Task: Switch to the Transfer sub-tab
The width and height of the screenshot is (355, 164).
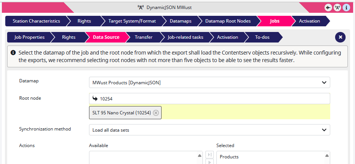Action: (x=144, y=37)
